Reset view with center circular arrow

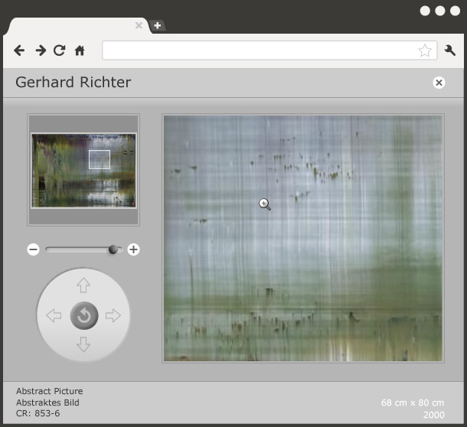click(x=83, y=315)
